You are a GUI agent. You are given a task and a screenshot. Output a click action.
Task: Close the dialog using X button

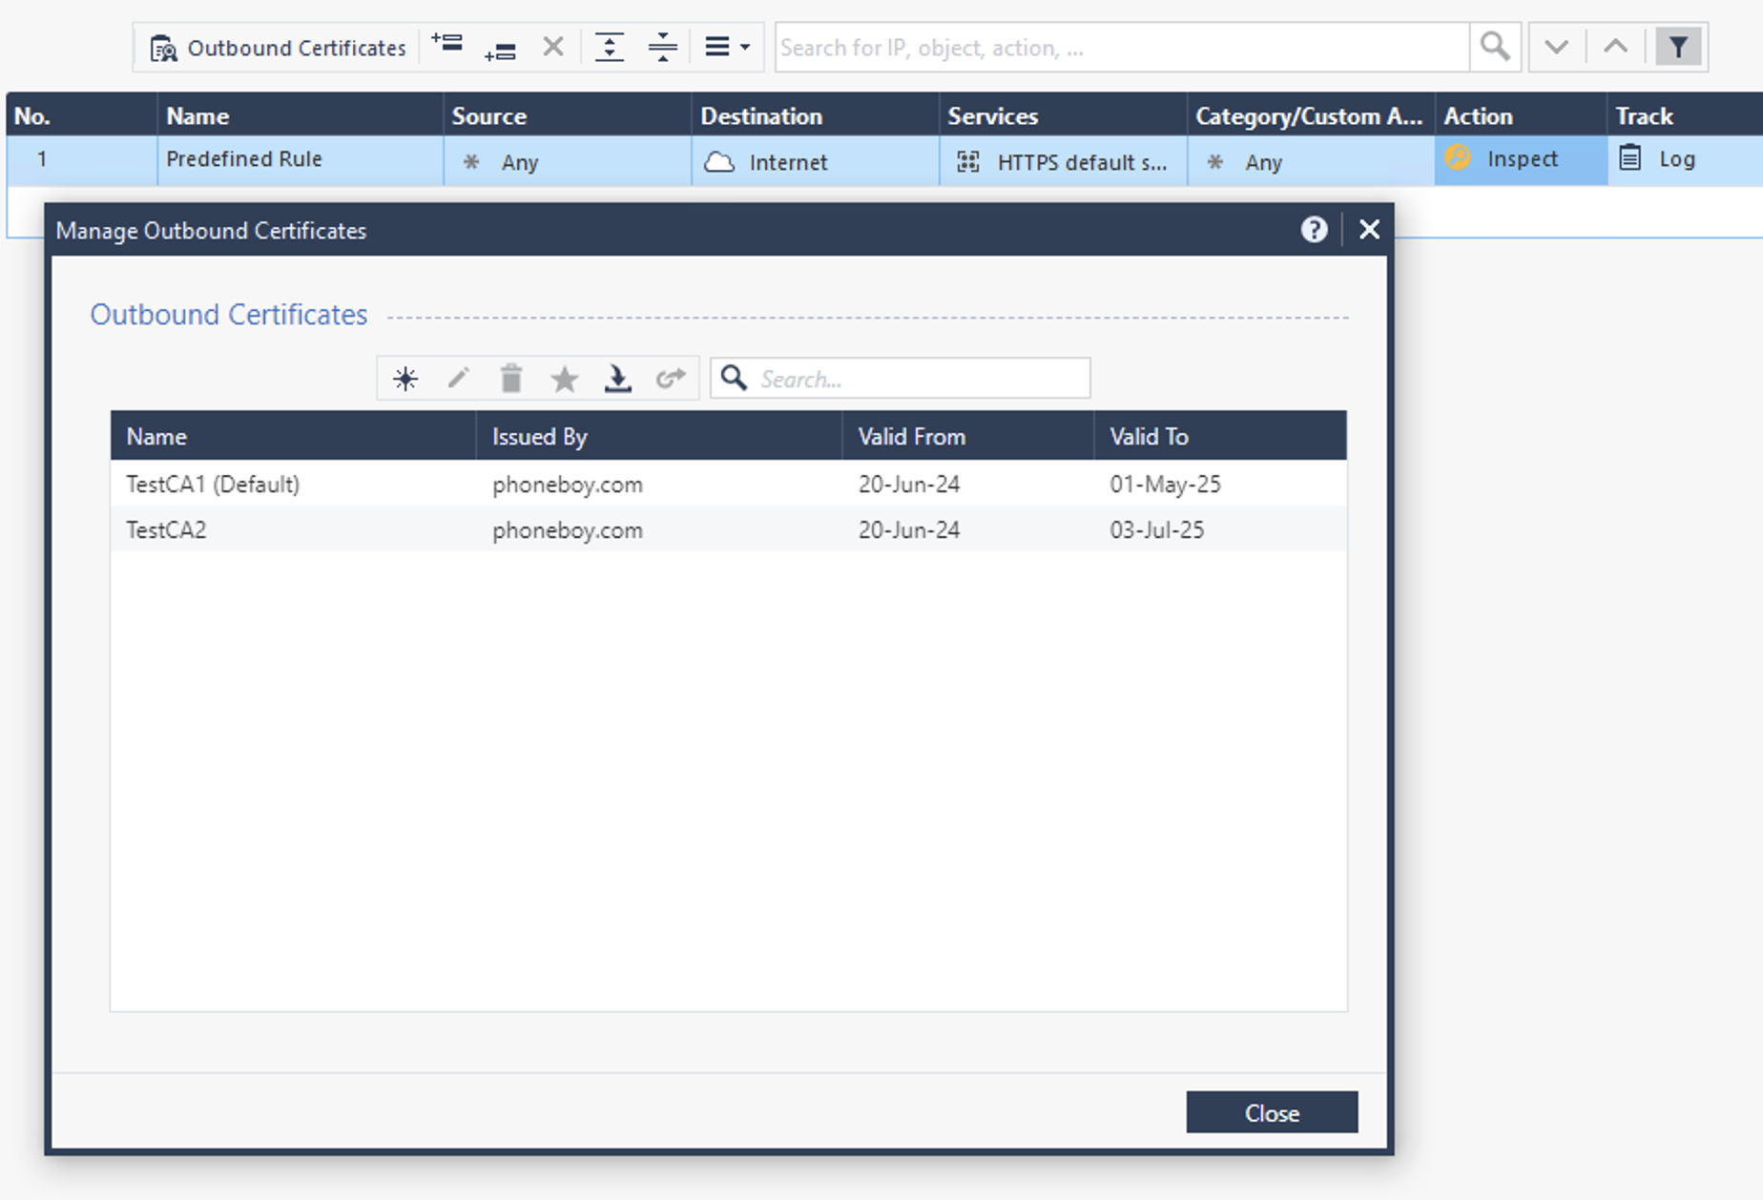(1369, 230)
